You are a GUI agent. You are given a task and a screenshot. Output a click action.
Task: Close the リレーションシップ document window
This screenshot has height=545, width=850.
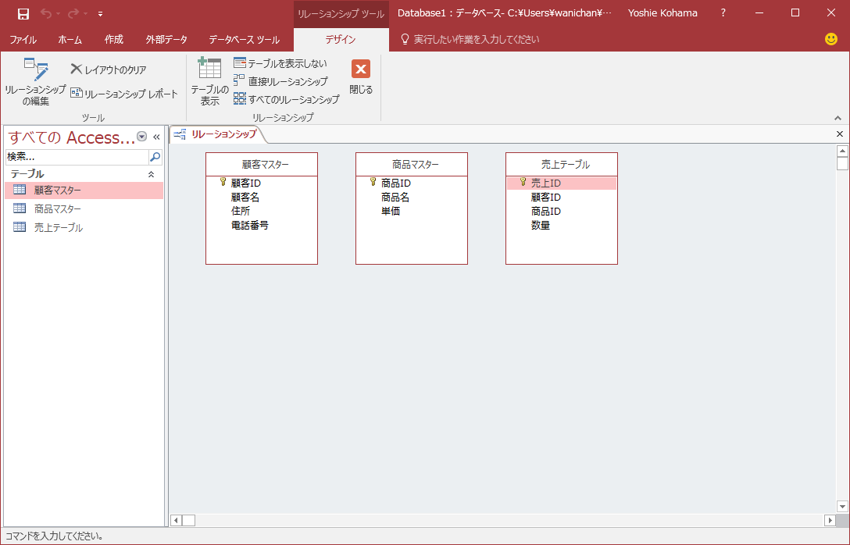(x=840, y=134)
